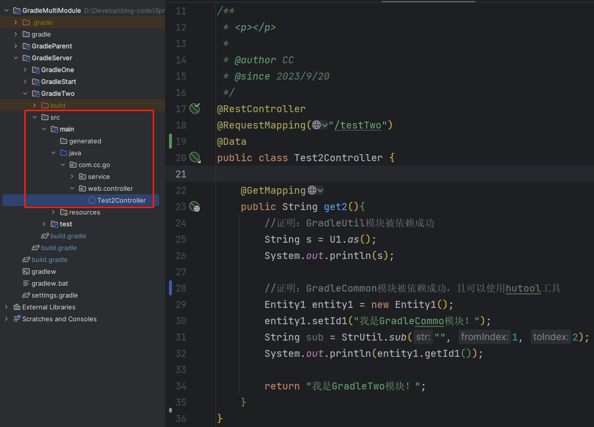
Task: Click the resources folder icon
Action: pyautogui.click(x=63, y=212)
